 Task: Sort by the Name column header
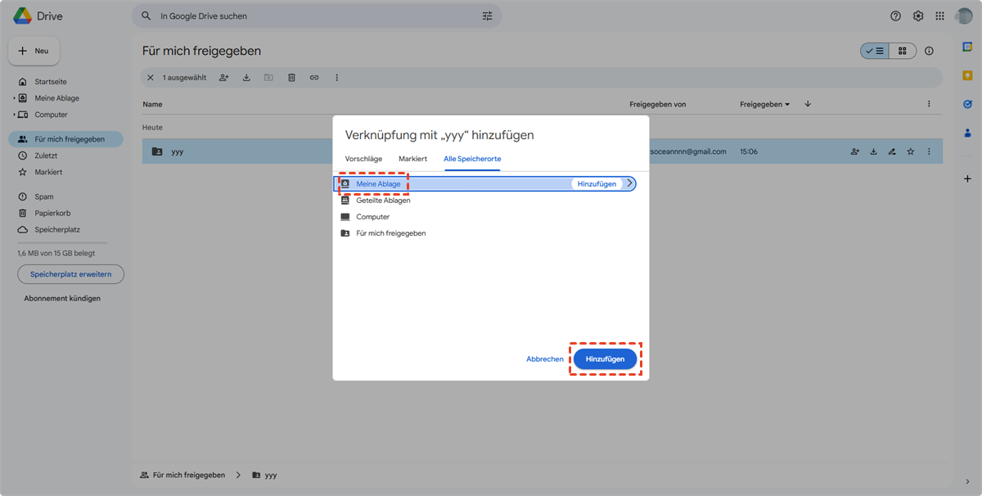pyautogui.click(x=152, y=104)
